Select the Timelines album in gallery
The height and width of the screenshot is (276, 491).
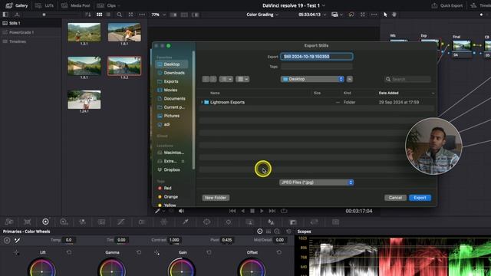(x=31, y=41)
